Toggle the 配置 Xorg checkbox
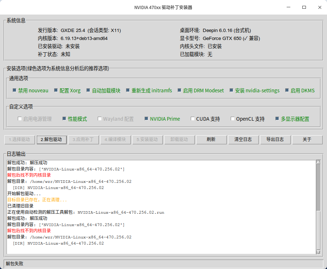 coord(56,91)
